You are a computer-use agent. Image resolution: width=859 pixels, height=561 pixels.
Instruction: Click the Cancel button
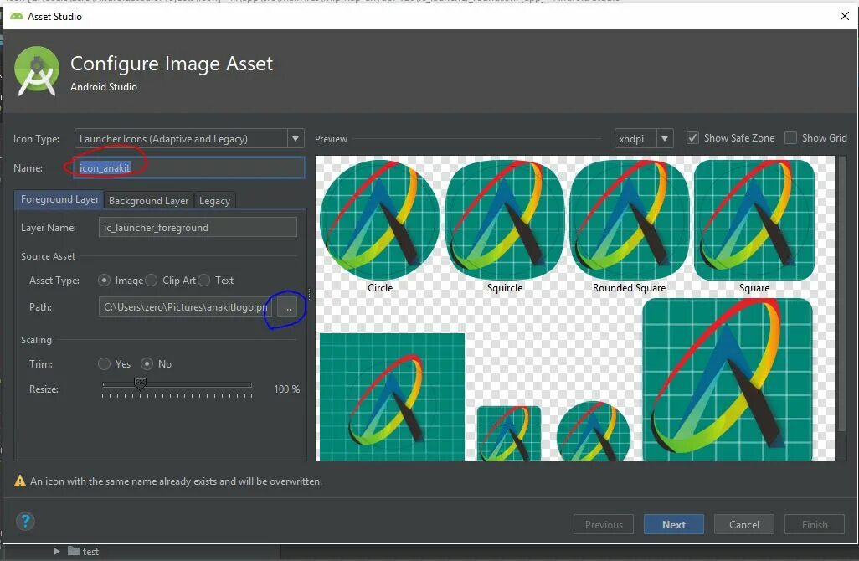744,524
